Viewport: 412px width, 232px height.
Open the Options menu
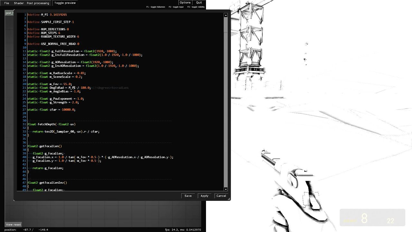tap(185, 3)
